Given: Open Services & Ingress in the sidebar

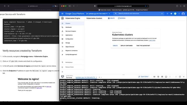Looking at the screenshot, I should 72,31.
